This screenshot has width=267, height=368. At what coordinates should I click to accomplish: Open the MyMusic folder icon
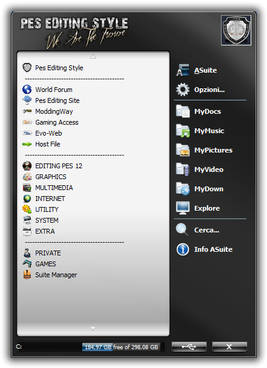click(182, 131)
